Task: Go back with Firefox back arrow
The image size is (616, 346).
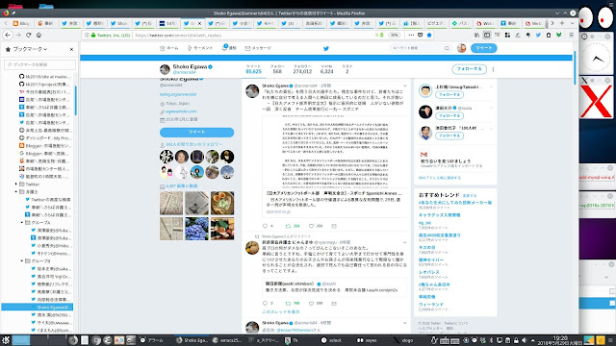Action: [8, 35]
